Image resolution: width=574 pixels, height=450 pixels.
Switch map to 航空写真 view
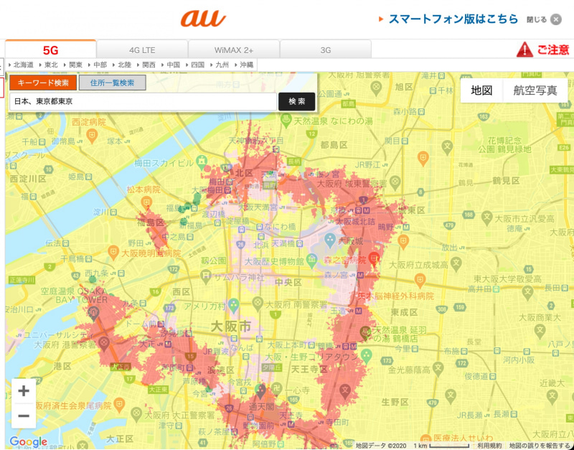[535, 90]
